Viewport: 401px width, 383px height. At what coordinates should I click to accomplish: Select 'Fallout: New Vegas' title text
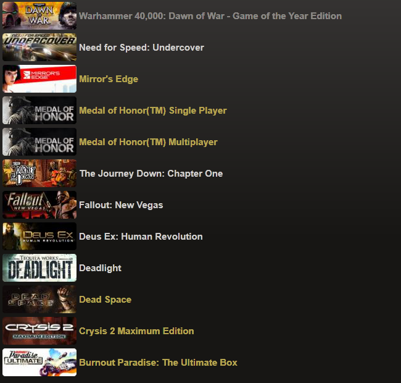[x=121, y=205]
